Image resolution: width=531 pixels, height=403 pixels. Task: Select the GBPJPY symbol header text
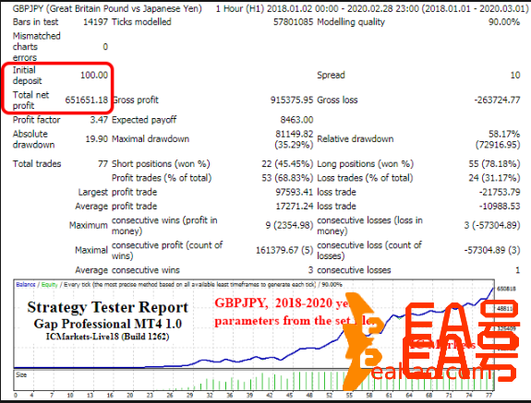coord(107,8)
